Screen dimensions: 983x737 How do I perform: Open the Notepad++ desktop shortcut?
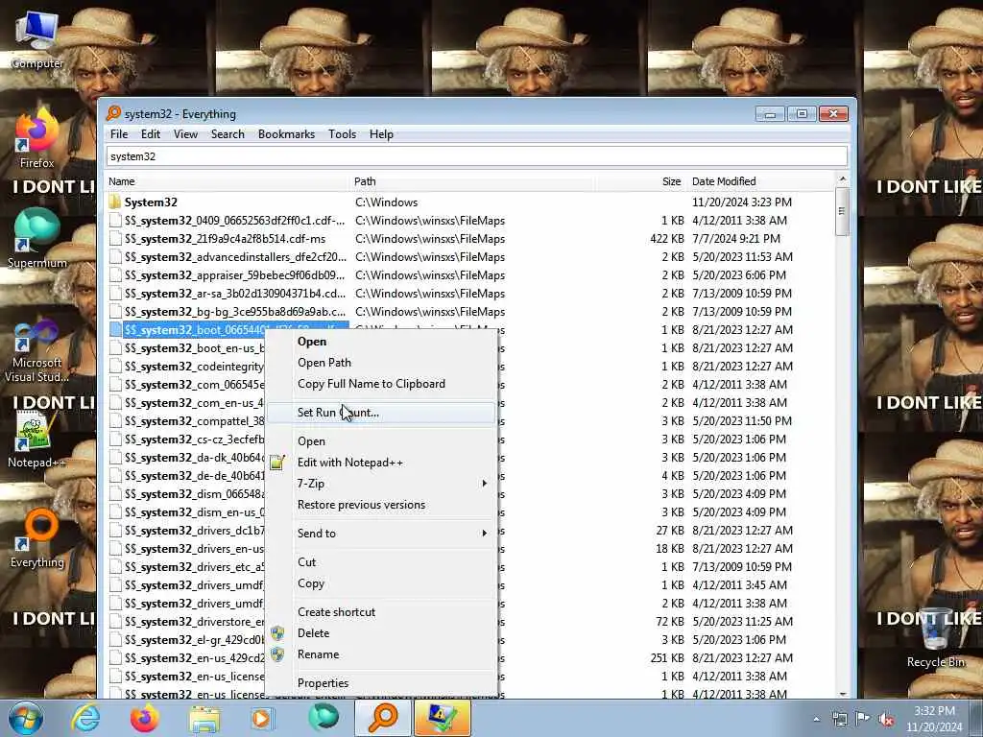(36, 439)
